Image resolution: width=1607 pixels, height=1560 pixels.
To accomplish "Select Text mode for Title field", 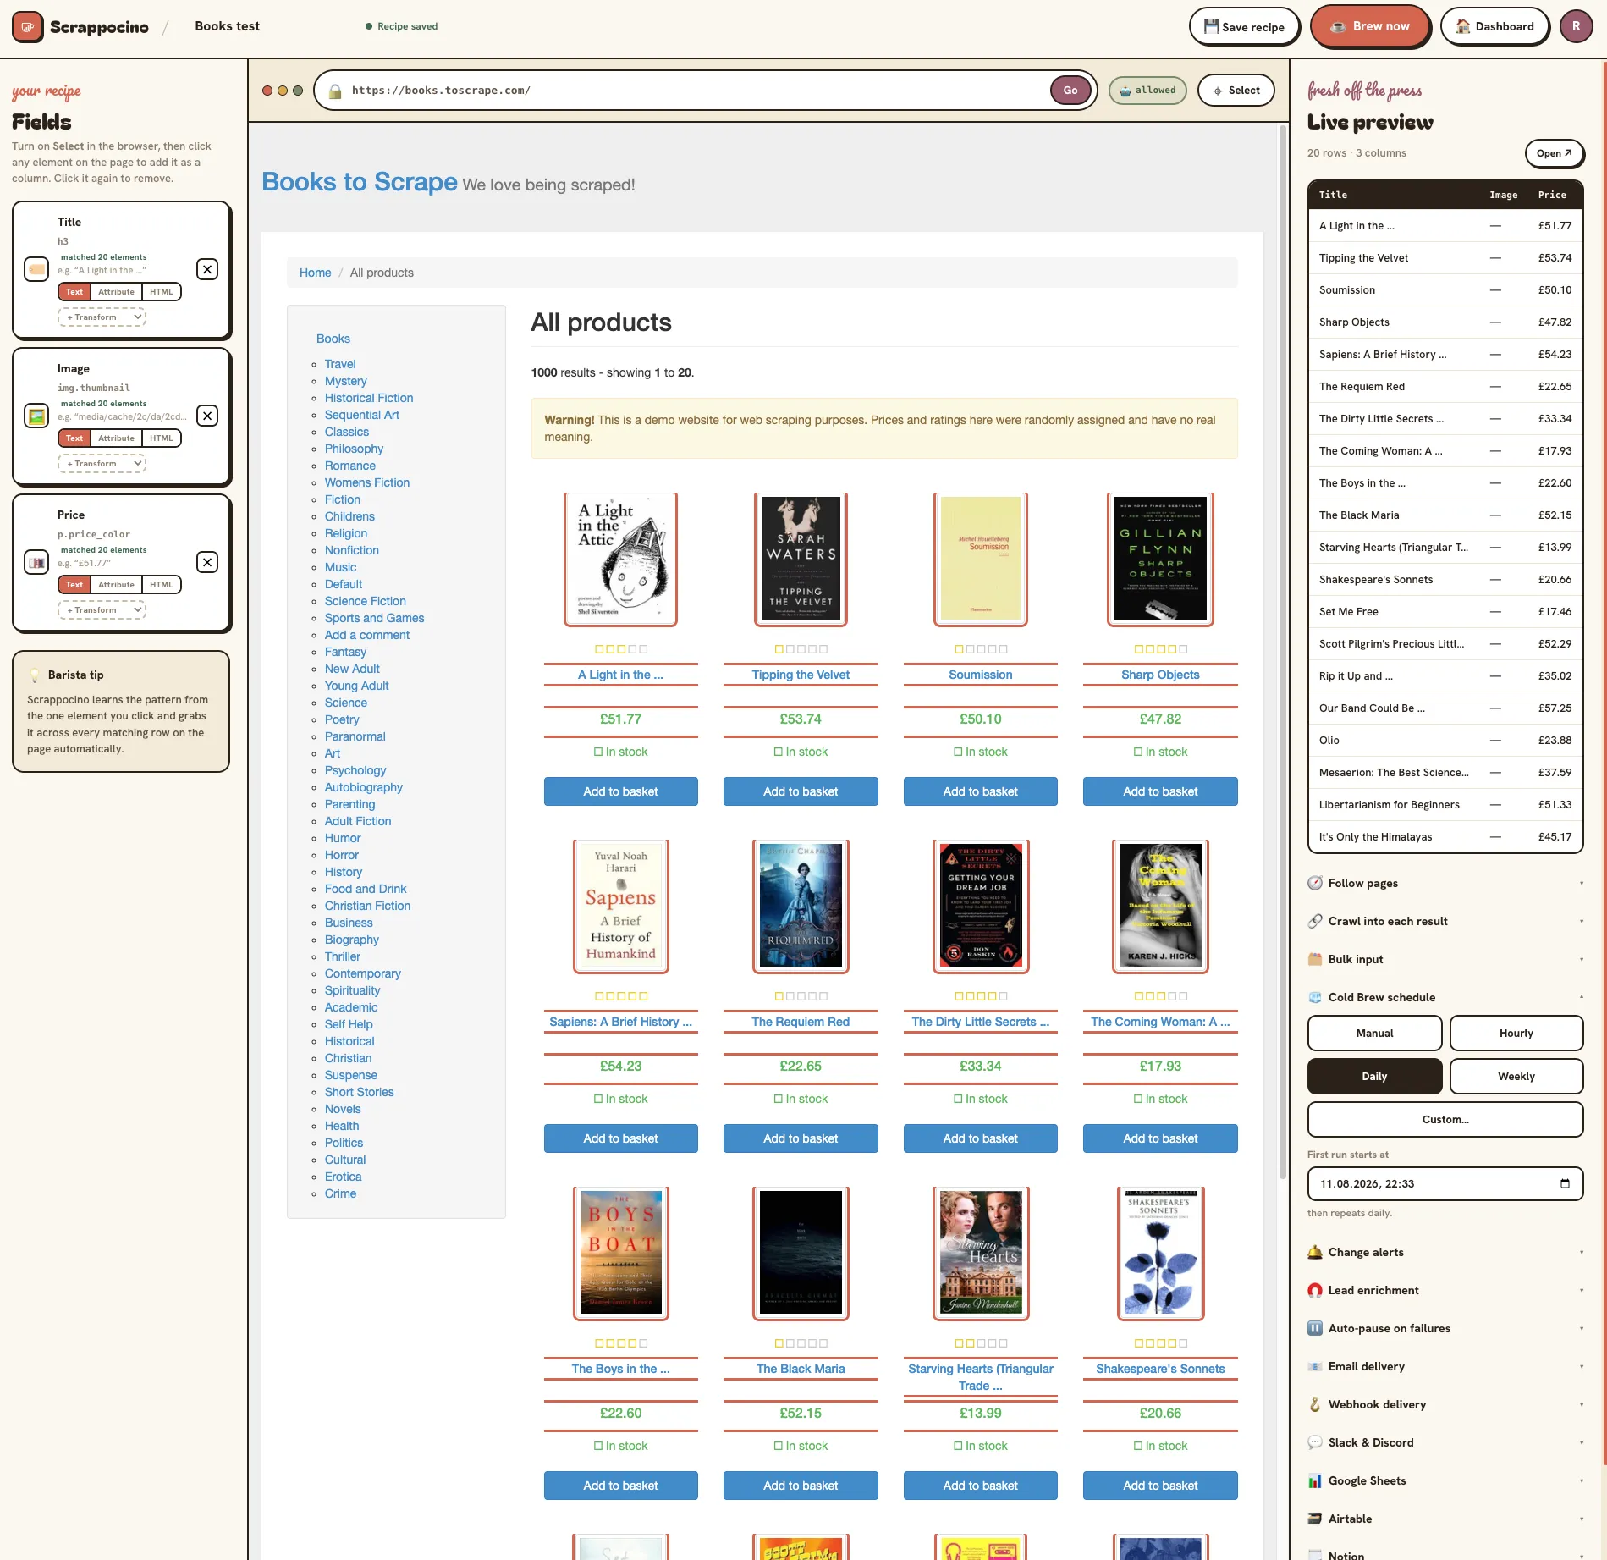I will (x=74, y=292).
